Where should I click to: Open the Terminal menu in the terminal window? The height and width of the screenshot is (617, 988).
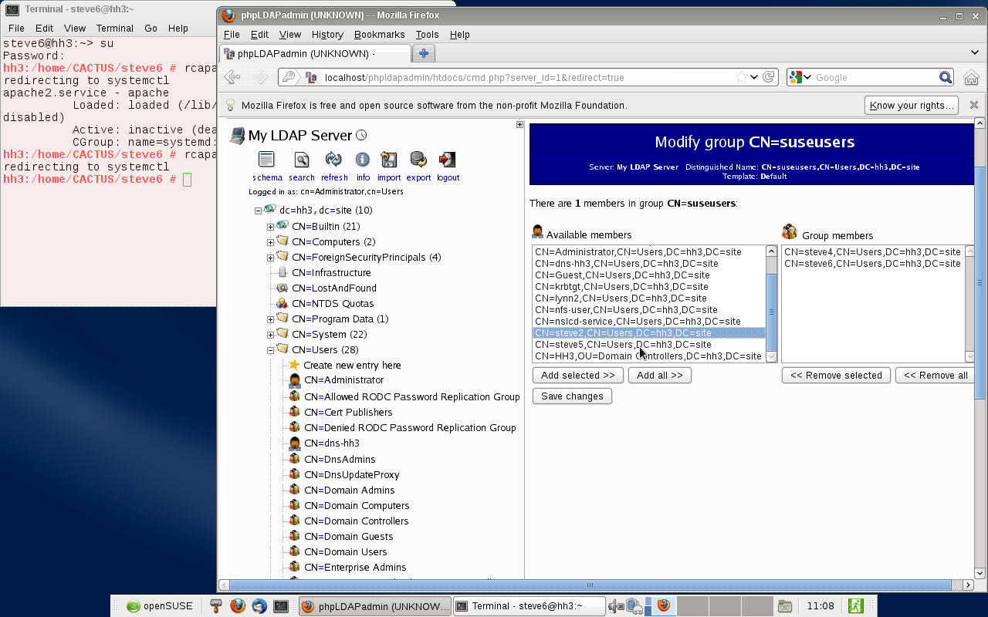point(115,29)
